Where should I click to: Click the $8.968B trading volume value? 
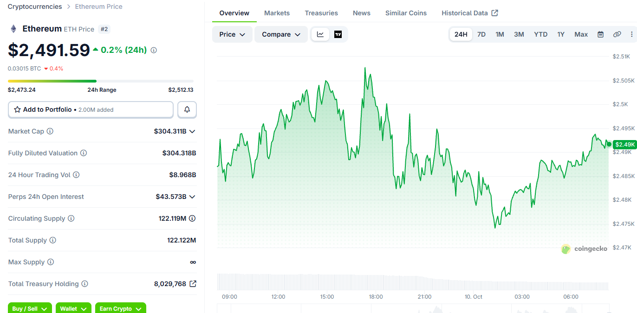(x=182, y=175)
